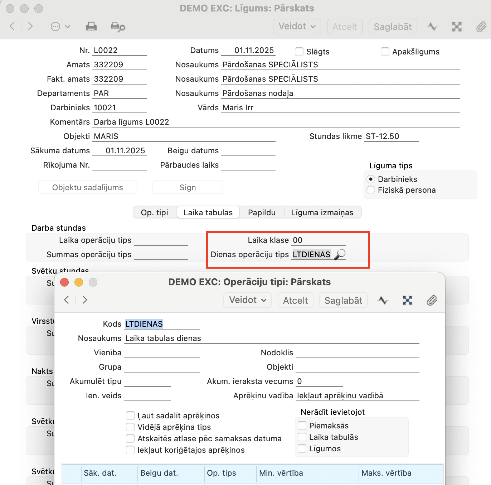Open the Līguma izmaiņas tab
This screenshot has height=485, width=491.
[x=322, y=212]
